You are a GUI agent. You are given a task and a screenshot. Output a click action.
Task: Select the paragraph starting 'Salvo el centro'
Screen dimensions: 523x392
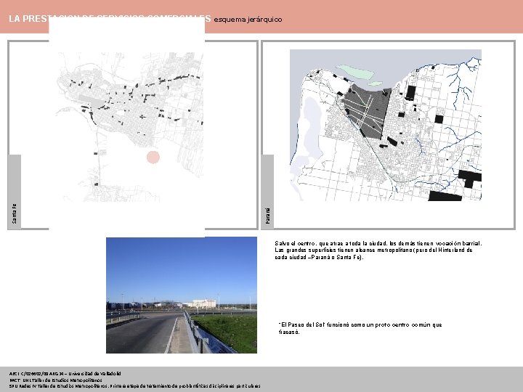pyautogui.click(x=378, y=250)
